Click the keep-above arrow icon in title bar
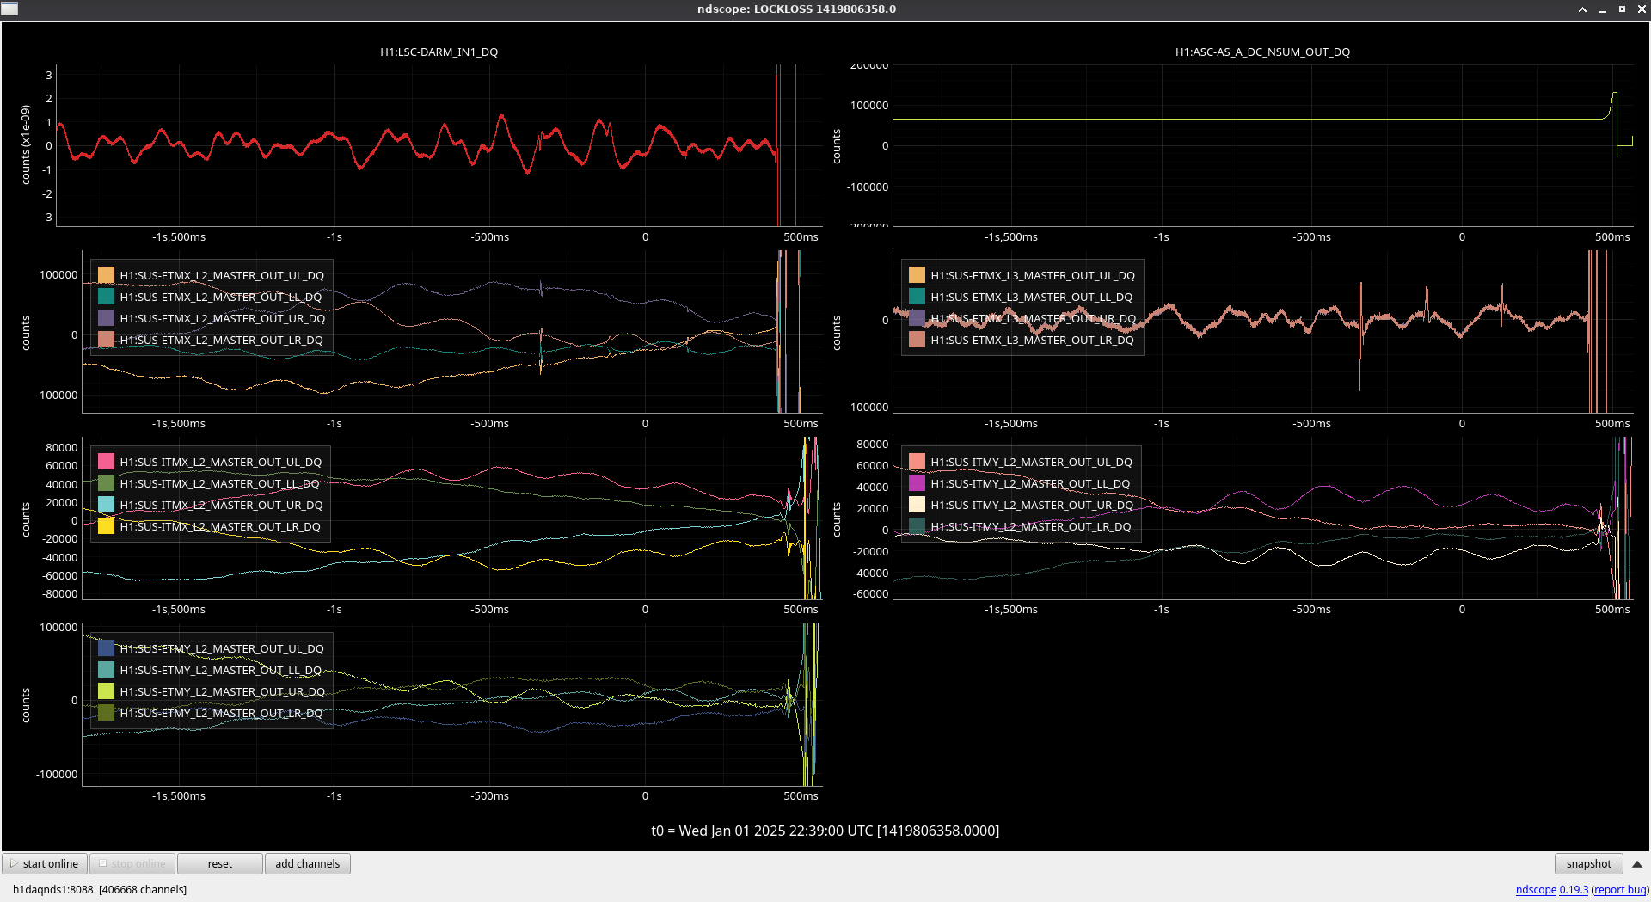 [x=1582, y=9]
